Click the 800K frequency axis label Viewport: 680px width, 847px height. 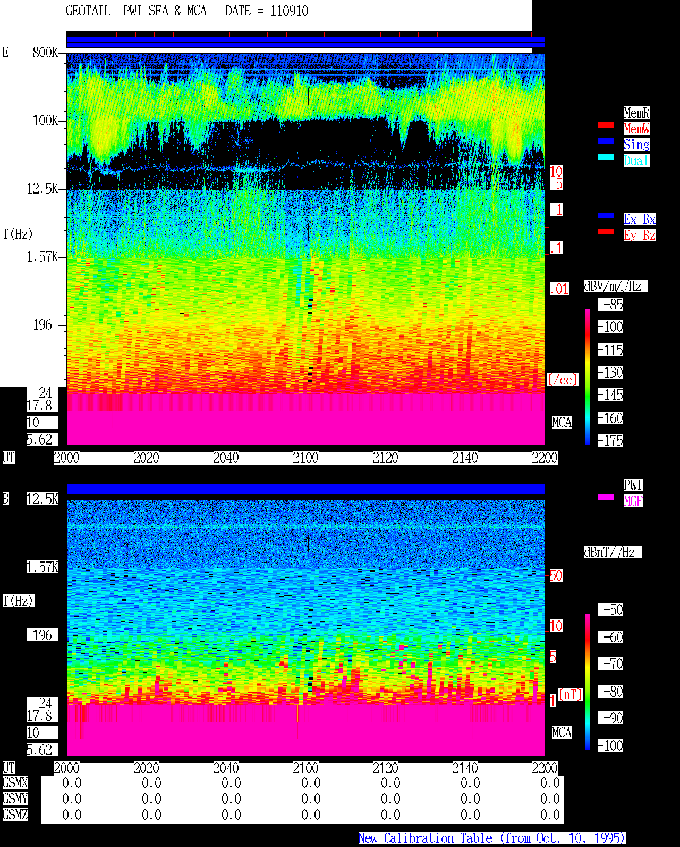tap(45, 52)
